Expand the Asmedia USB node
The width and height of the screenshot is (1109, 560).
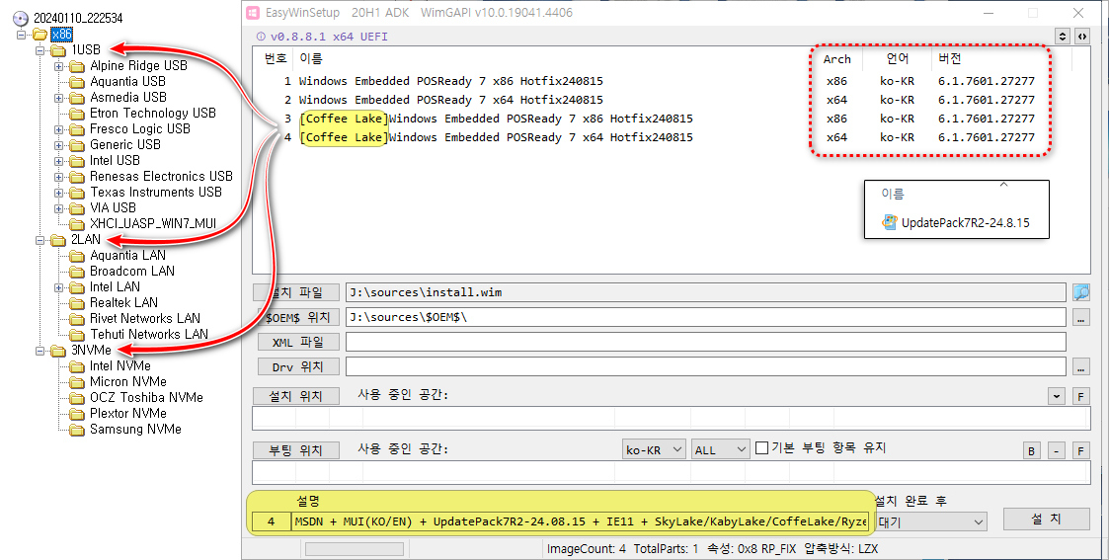(x=58, y=99)
